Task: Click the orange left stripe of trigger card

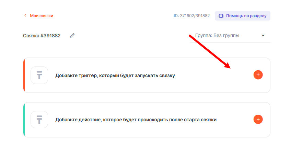Action: coord(24,75)
